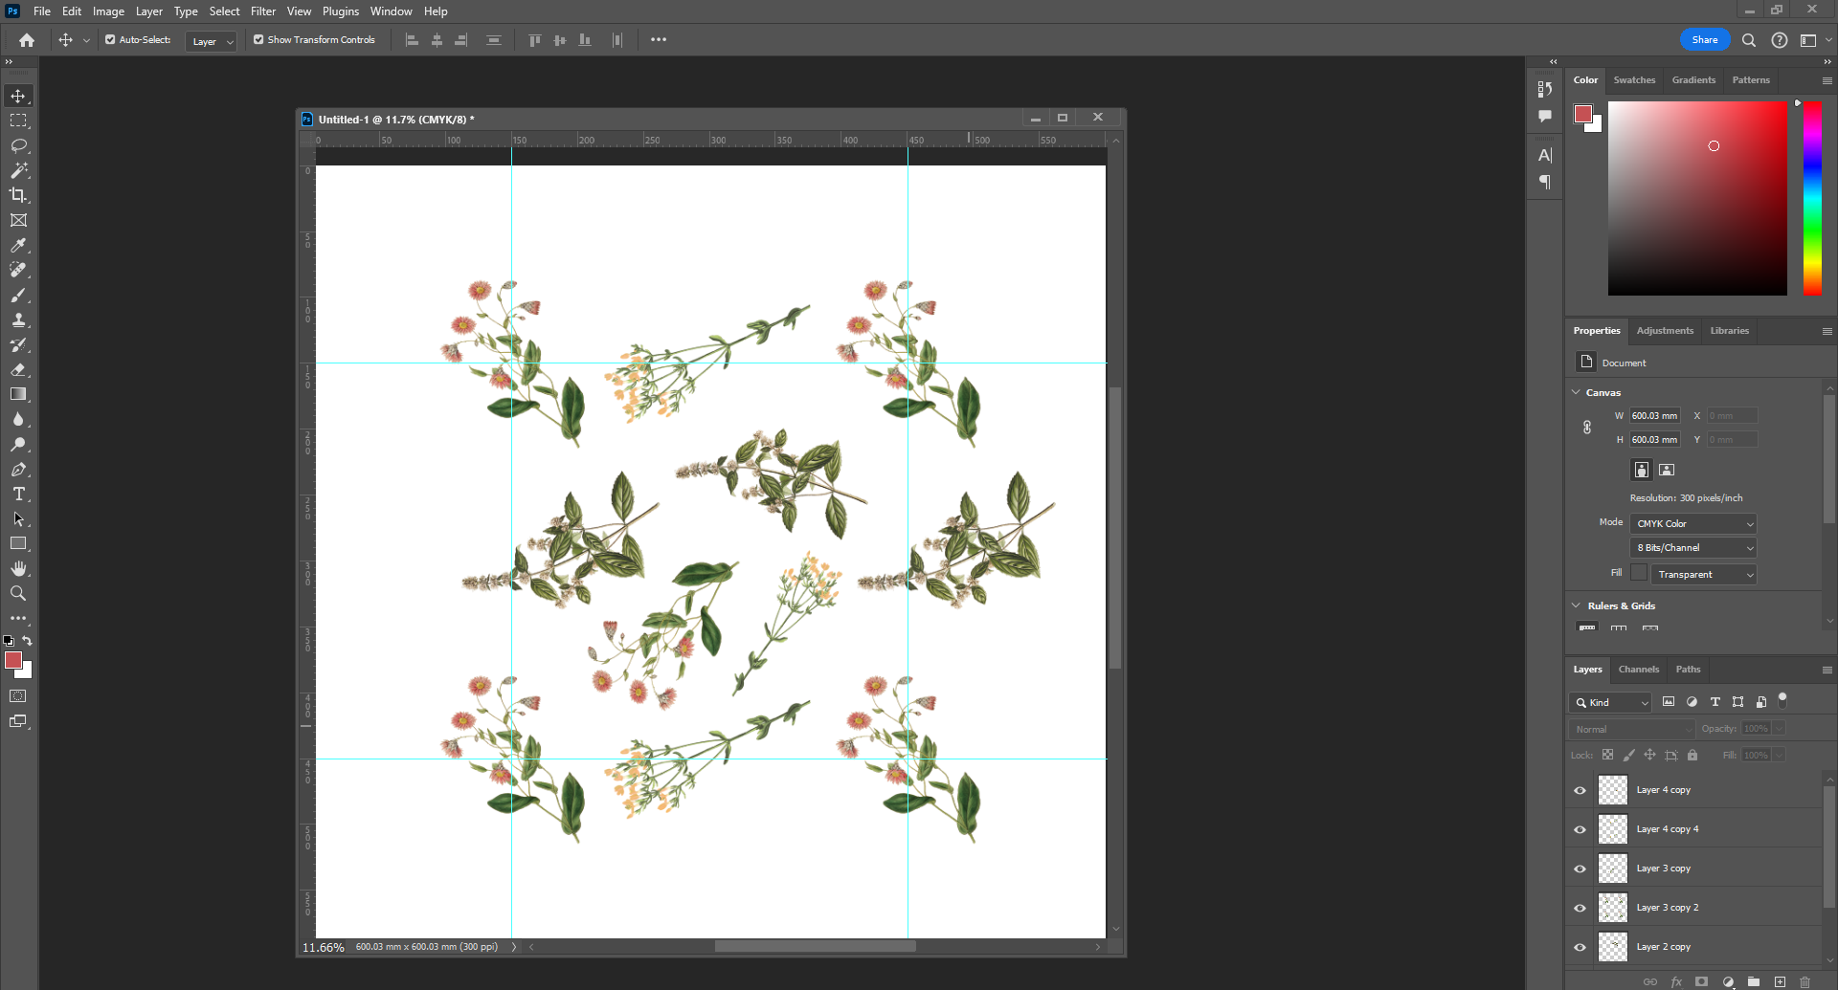Image resolution: width=1838 pixels, height=990 pixels.
Task: Open the Color panel options menu
Action: (x=1827, y=80)
